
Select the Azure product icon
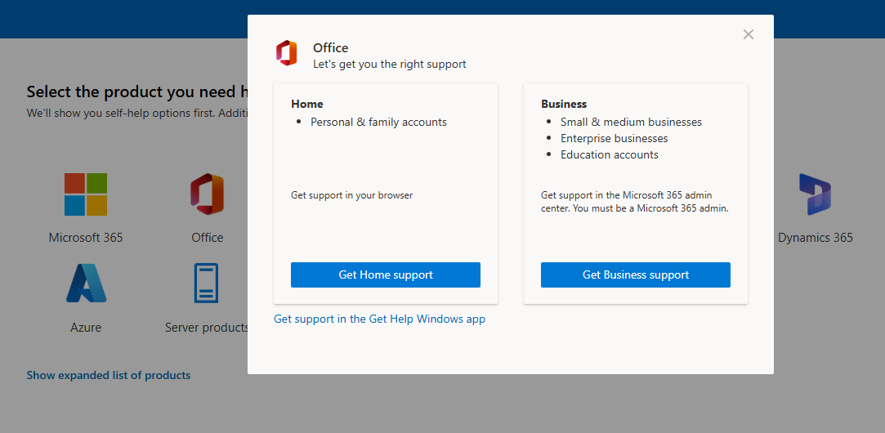click(86, 283)
